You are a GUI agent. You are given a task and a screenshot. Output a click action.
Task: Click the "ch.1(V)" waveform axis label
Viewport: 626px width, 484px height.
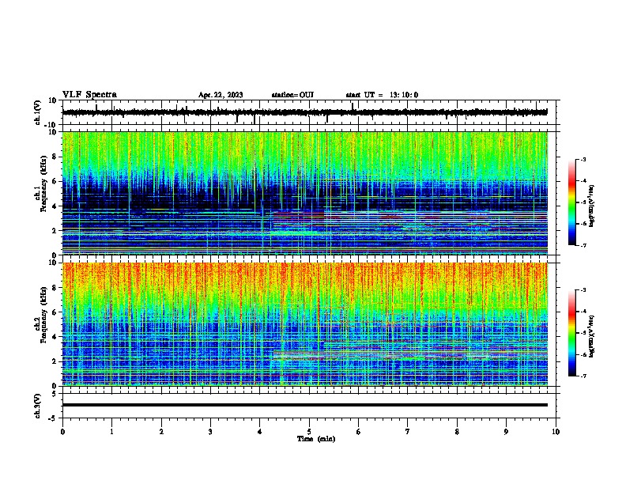coord(38,112)
